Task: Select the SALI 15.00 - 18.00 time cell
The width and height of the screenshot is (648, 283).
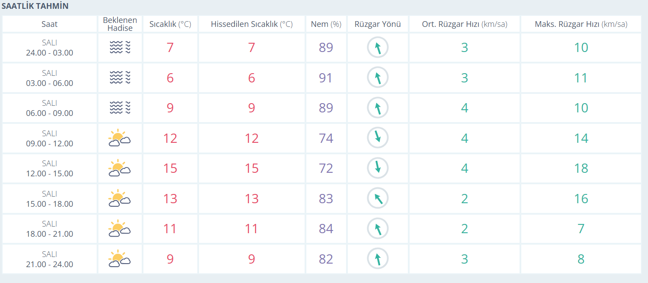Action: (49, 199)
